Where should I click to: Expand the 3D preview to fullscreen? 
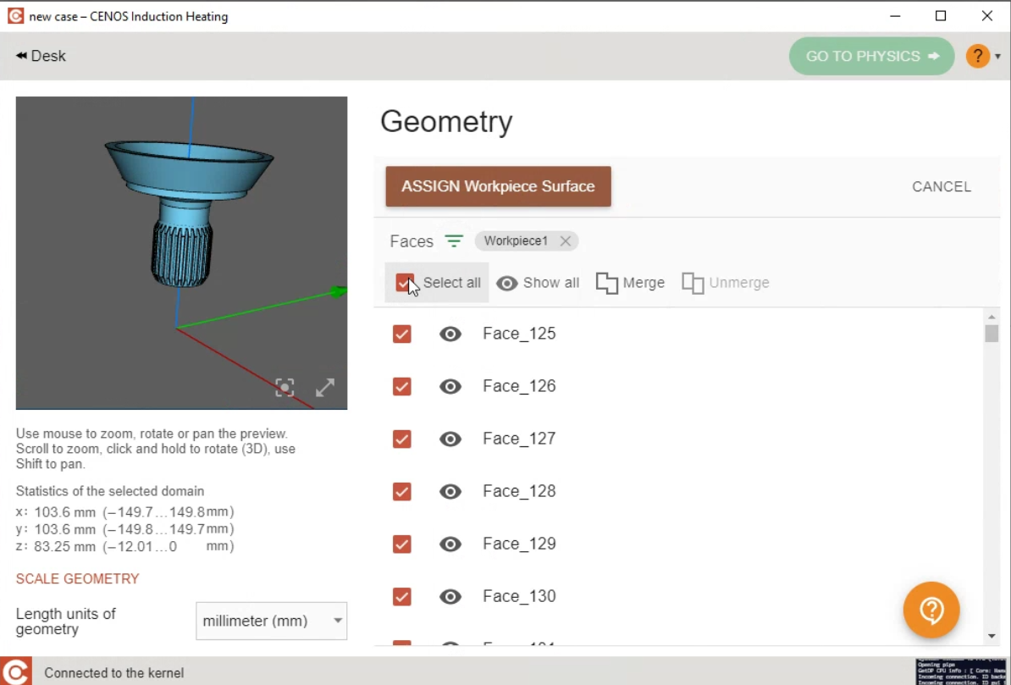click(325, 388)
